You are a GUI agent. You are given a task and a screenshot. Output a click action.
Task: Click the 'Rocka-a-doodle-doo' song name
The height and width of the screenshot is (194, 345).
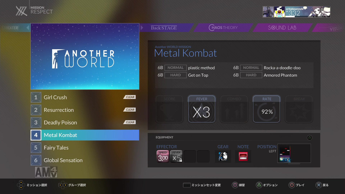[282, 68]
